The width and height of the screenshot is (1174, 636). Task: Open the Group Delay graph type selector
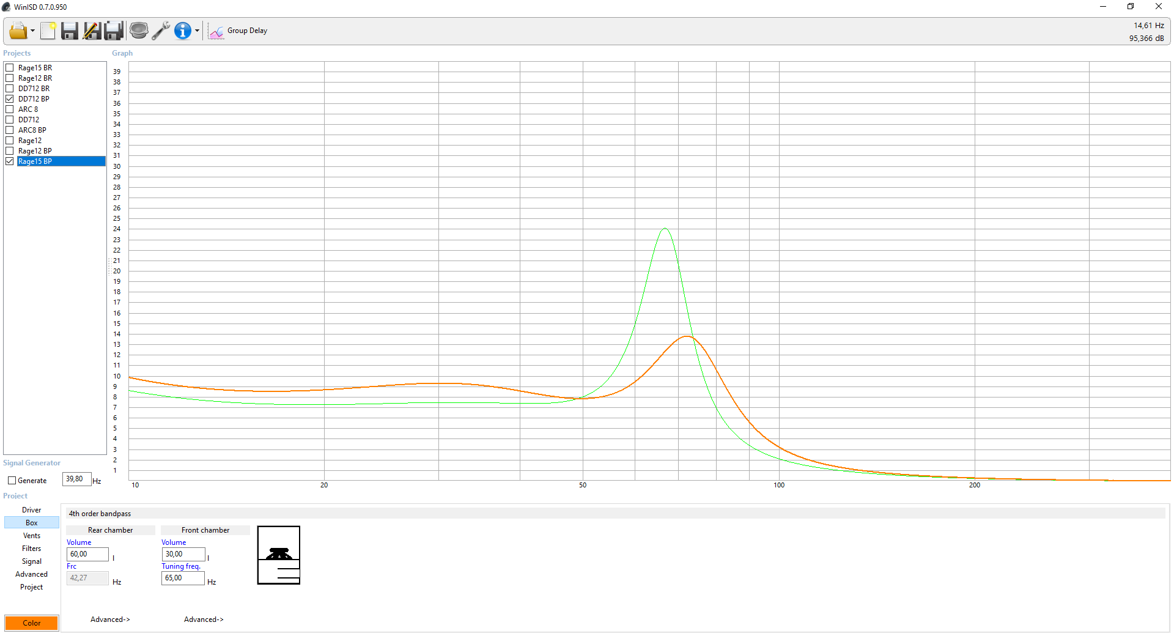(x=238, y=31)
